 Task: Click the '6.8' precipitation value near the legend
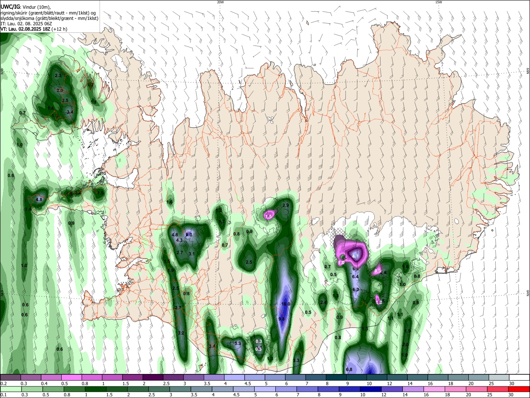tap(349, 370)
